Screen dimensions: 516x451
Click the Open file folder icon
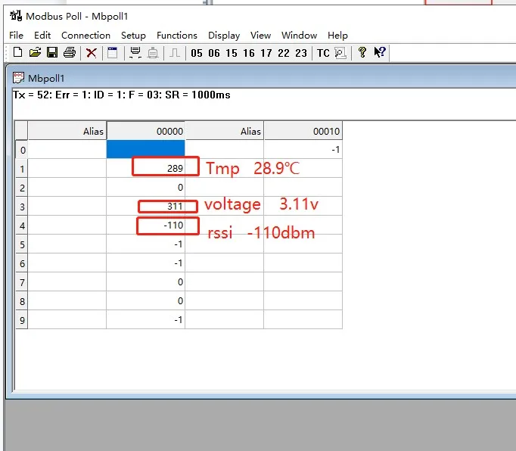pos(35,53)
